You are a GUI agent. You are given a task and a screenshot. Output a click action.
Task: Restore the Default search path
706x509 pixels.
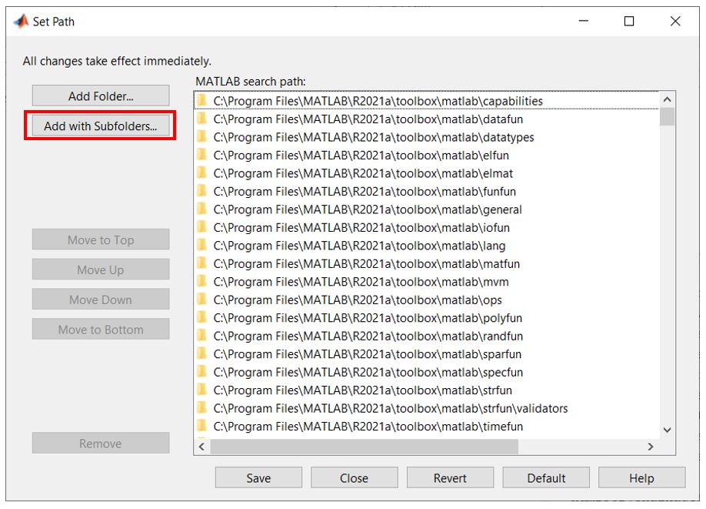click(x=546, y=477)
